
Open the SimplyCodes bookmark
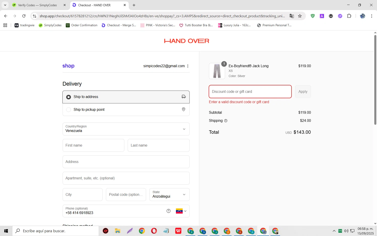point(50,25)
